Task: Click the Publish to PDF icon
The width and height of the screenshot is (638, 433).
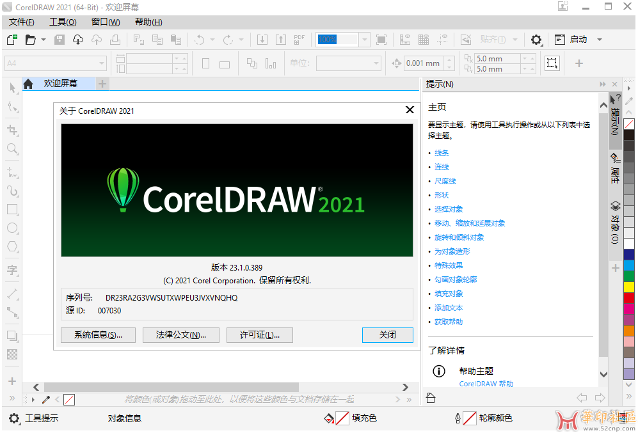Action: [x=299, y=40]
